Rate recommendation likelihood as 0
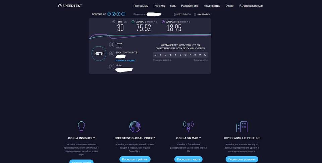Image resolution: width=322 pixels, height=163 pixels. tap(155, 55)
